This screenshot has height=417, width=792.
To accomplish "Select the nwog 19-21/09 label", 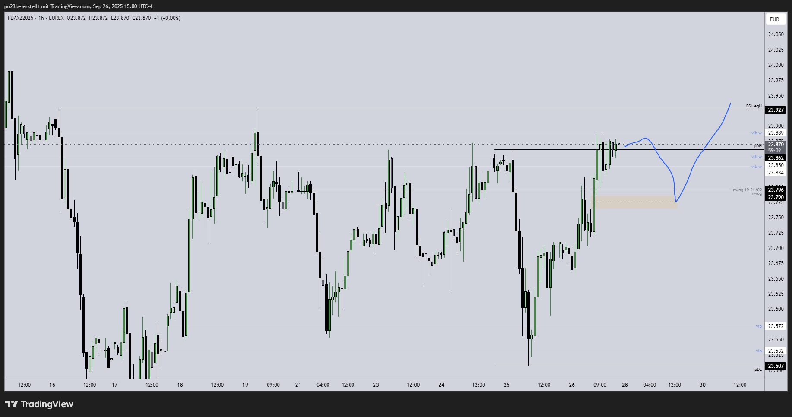I will tap(747, 190).
